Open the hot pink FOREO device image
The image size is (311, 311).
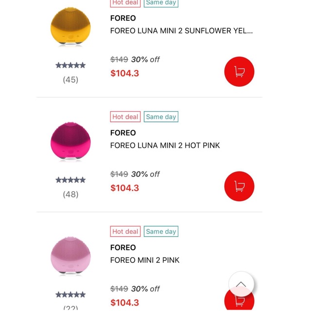70,140
